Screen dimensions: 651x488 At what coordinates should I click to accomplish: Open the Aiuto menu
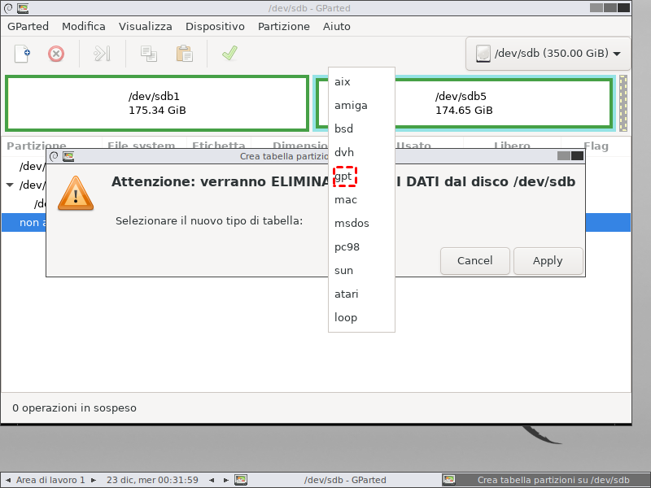coord(337,27)
